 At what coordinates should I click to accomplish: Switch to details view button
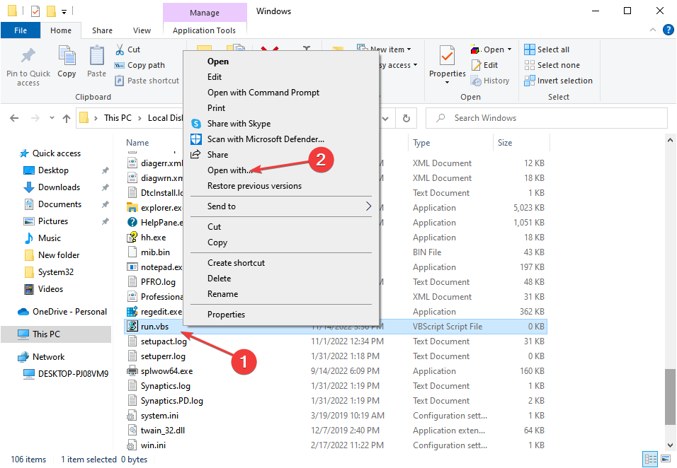click(x=650, y=459)
